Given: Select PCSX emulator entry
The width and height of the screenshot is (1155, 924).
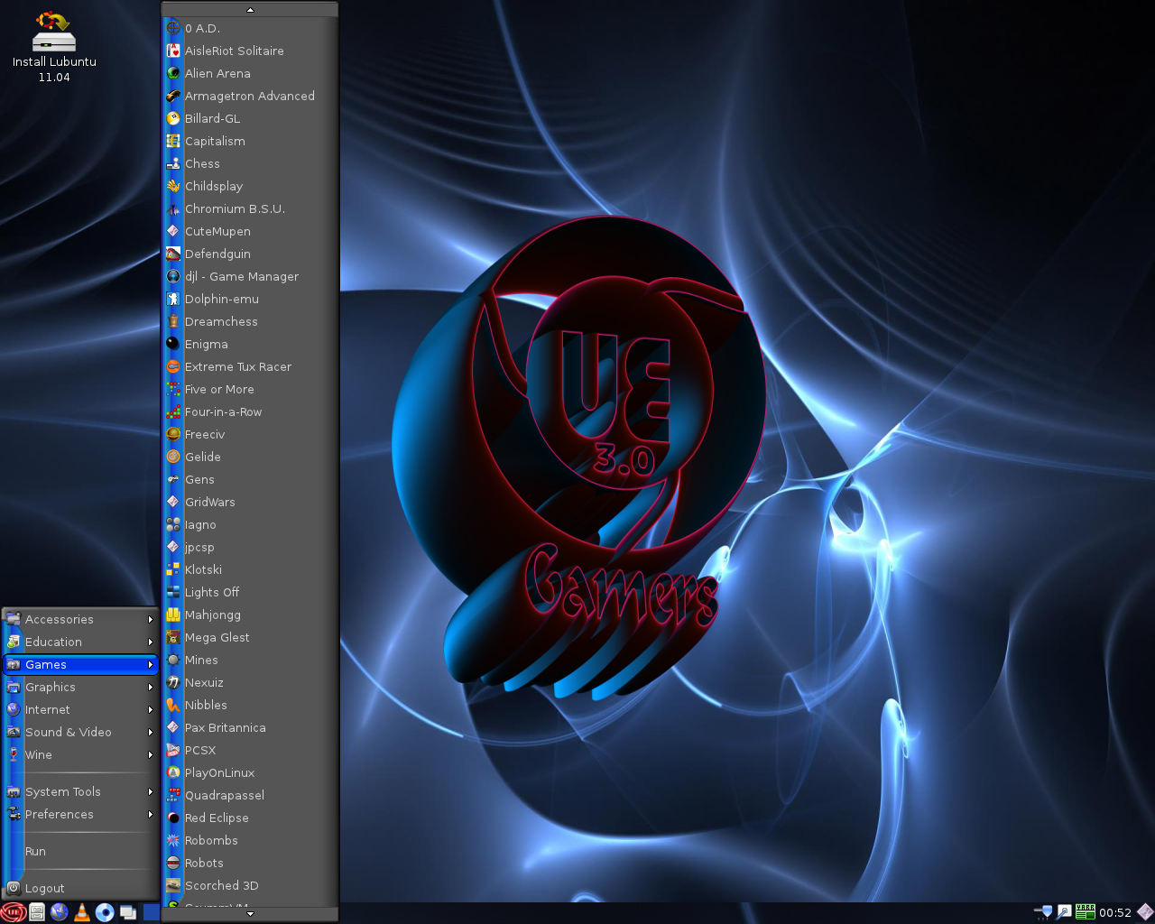Looking at the screenshot, I should (x=250, y=750).
